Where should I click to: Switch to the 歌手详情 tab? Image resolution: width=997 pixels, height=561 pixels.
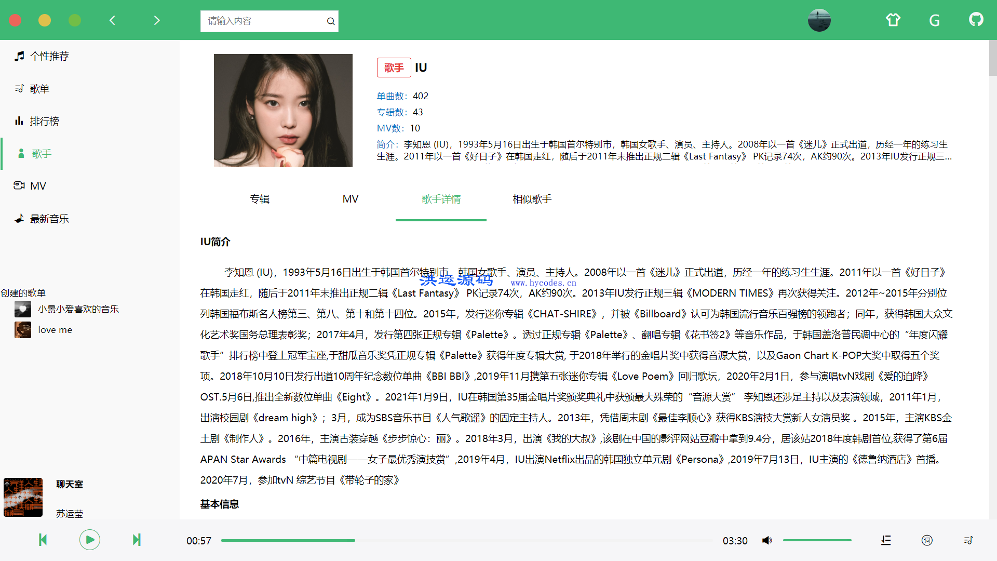point(441,199)
